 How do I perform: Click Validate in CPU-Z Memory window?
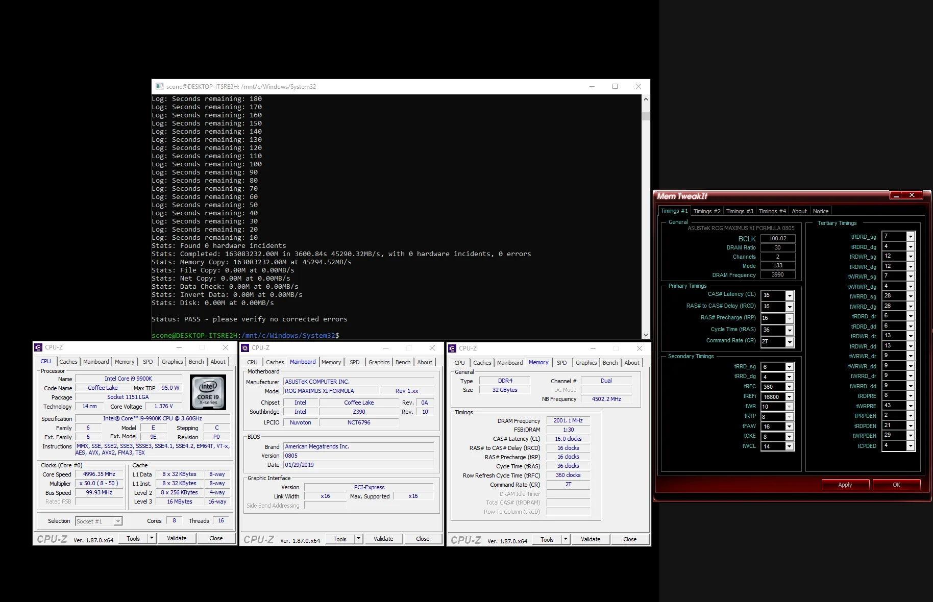click(x=591, y=539)
